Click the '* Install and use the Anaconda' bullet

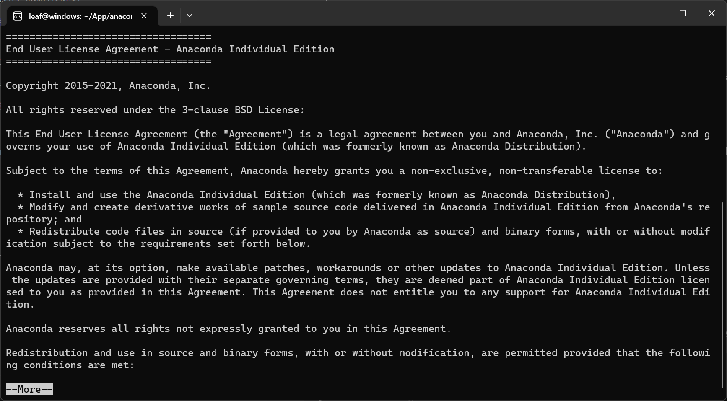(x=317, y=195)
